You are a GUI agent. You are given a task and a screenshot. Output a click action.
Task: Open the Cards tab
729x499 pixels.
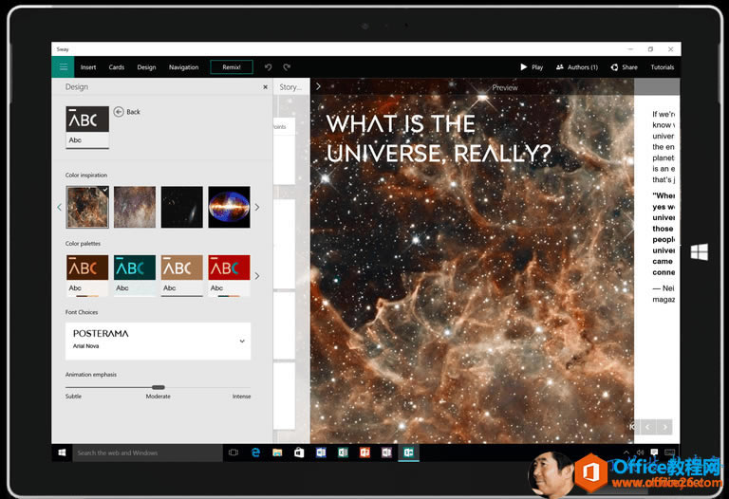tap(116, 67)
